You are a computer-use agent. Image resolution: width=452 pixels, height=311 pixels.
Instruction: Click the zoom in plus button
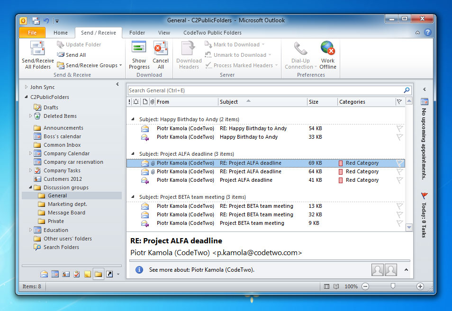pyautogui.click(x=420, y=286)
